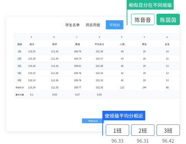Viewport: 186px width, 144px height.
Task: Click the 语文 column header
Action: pyautogui.click(x=32, y=44)
